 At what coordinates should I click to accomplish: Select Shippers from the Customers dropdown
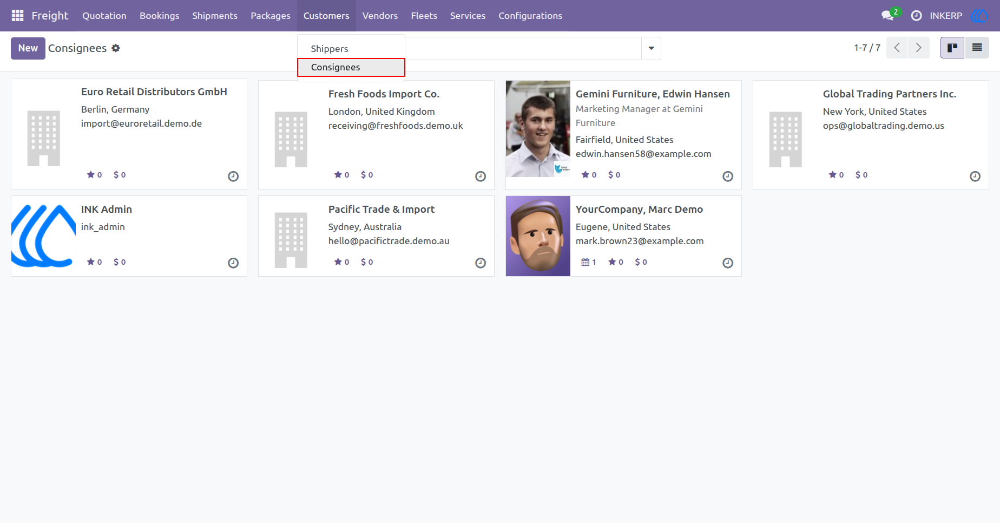[351, 49]
